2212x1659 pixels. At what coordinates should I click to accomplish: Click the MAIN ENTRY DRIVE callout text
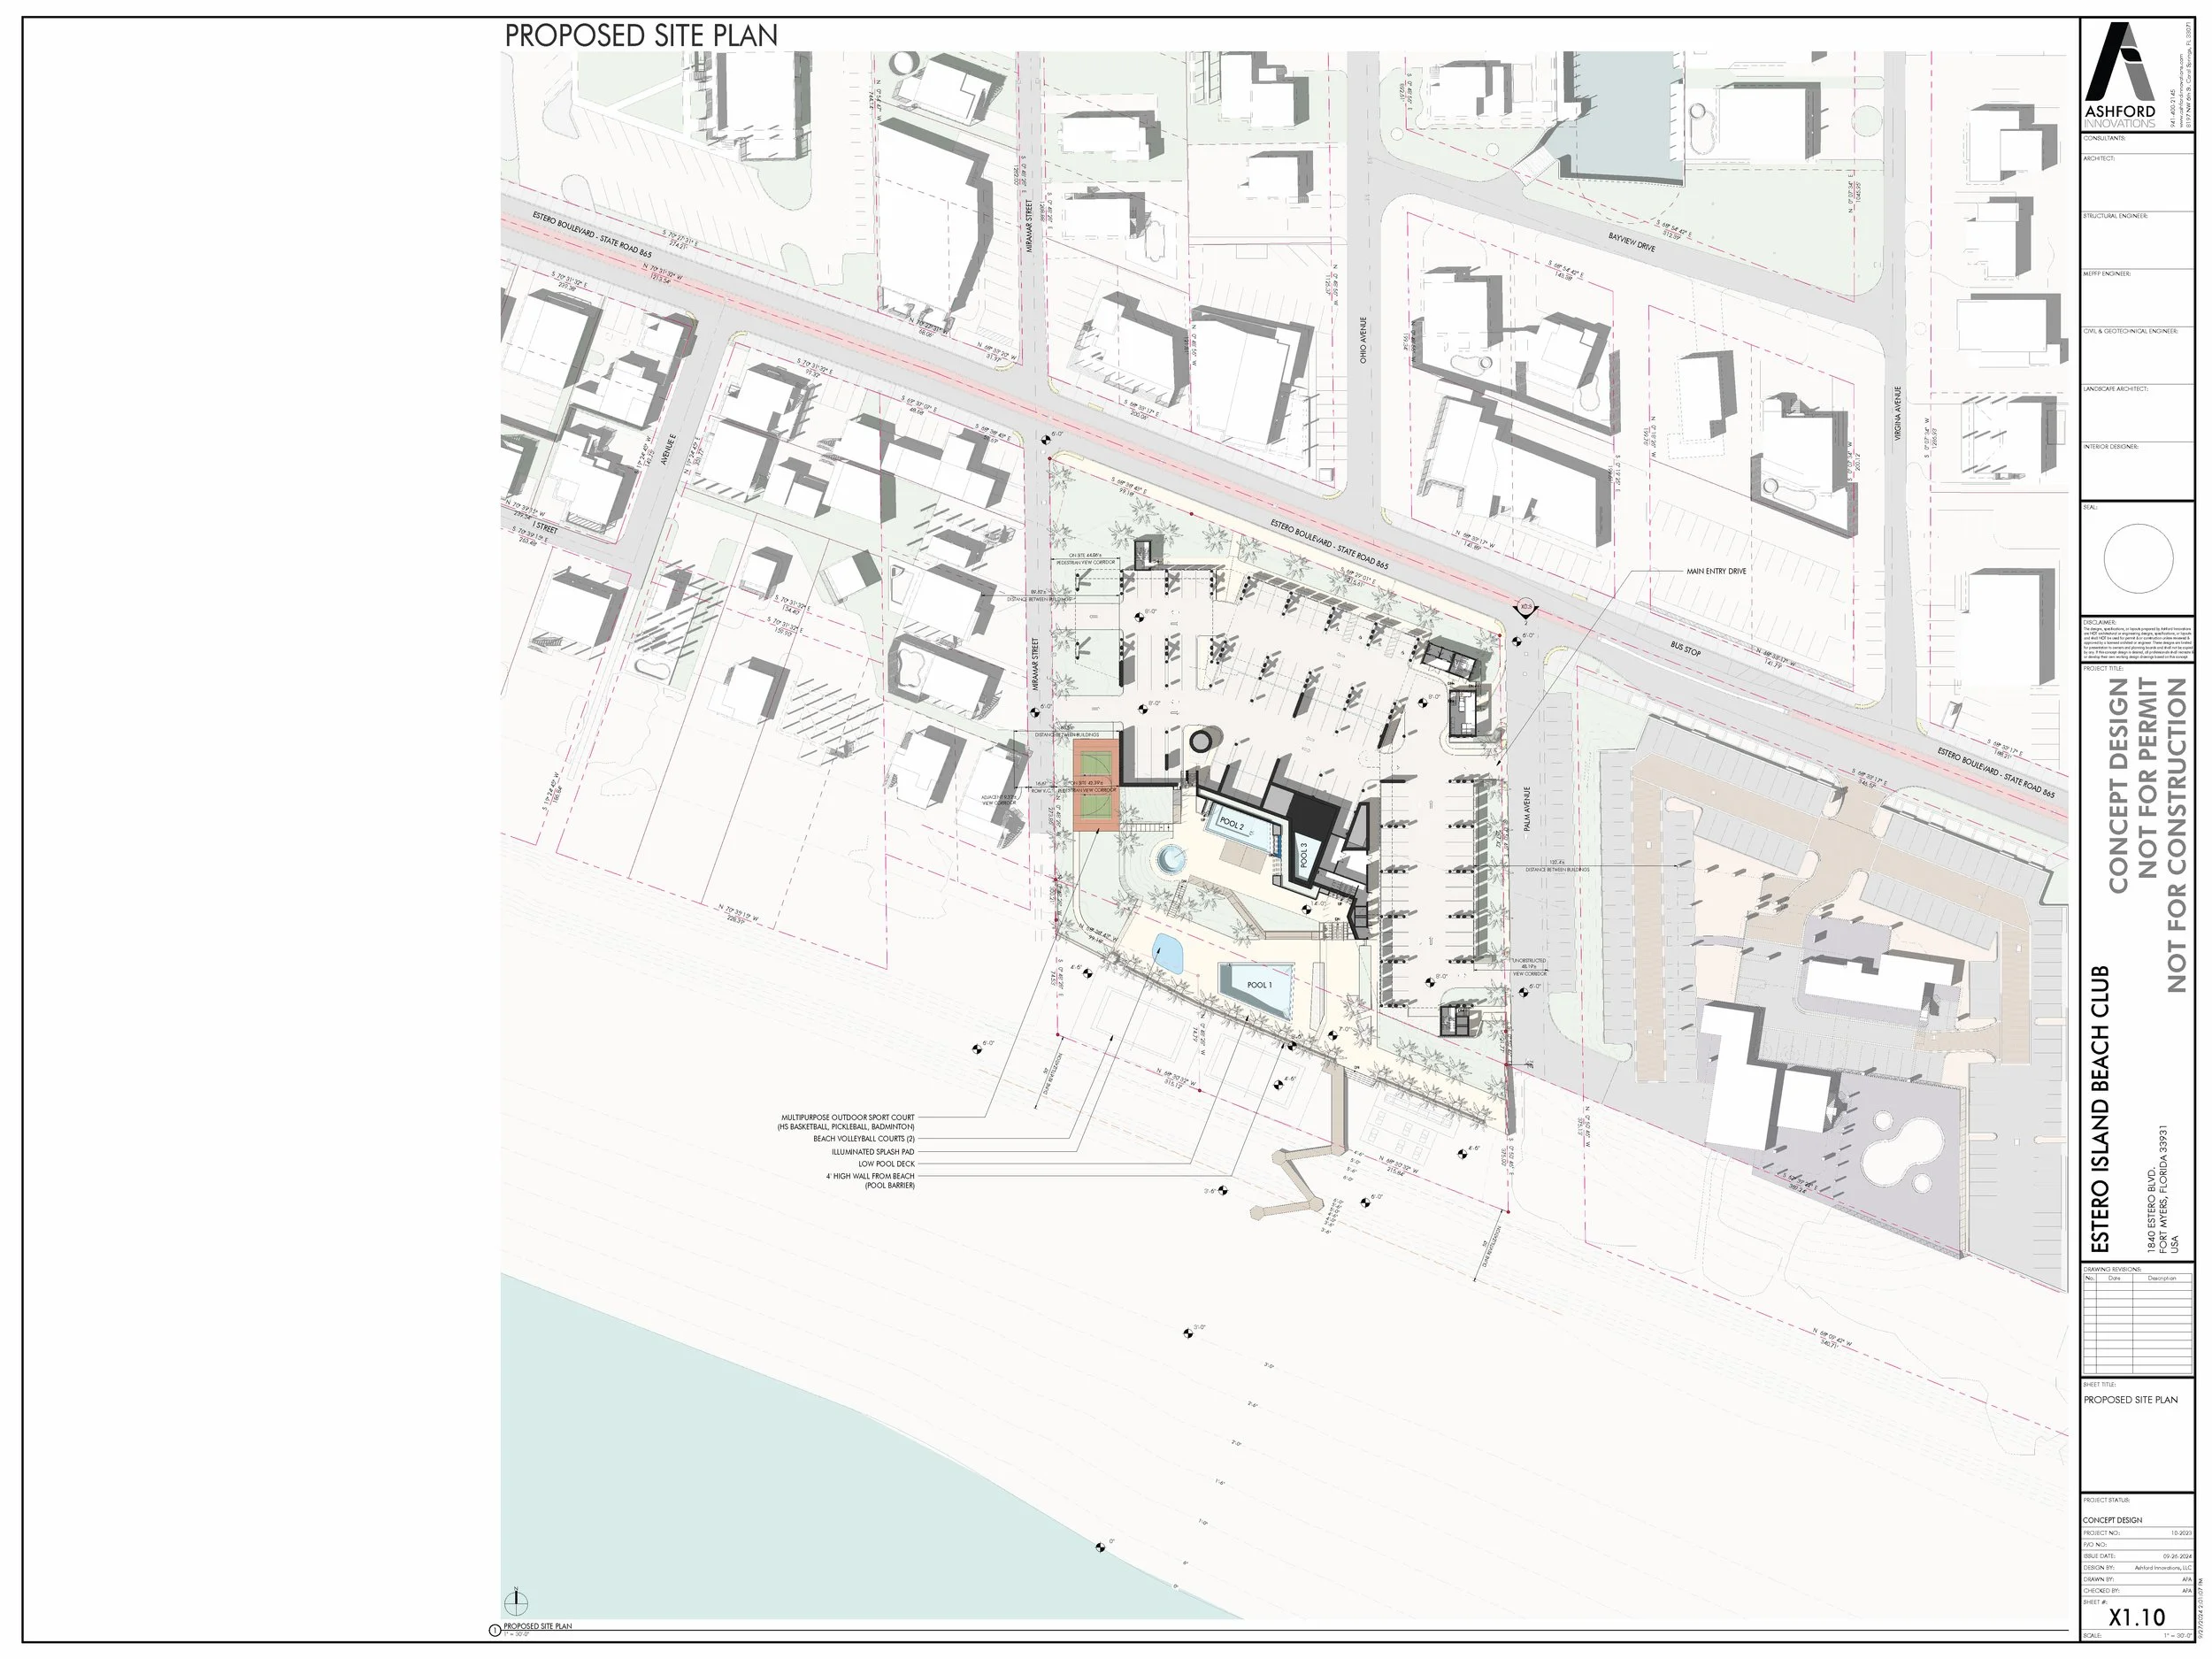[1716, 571]
